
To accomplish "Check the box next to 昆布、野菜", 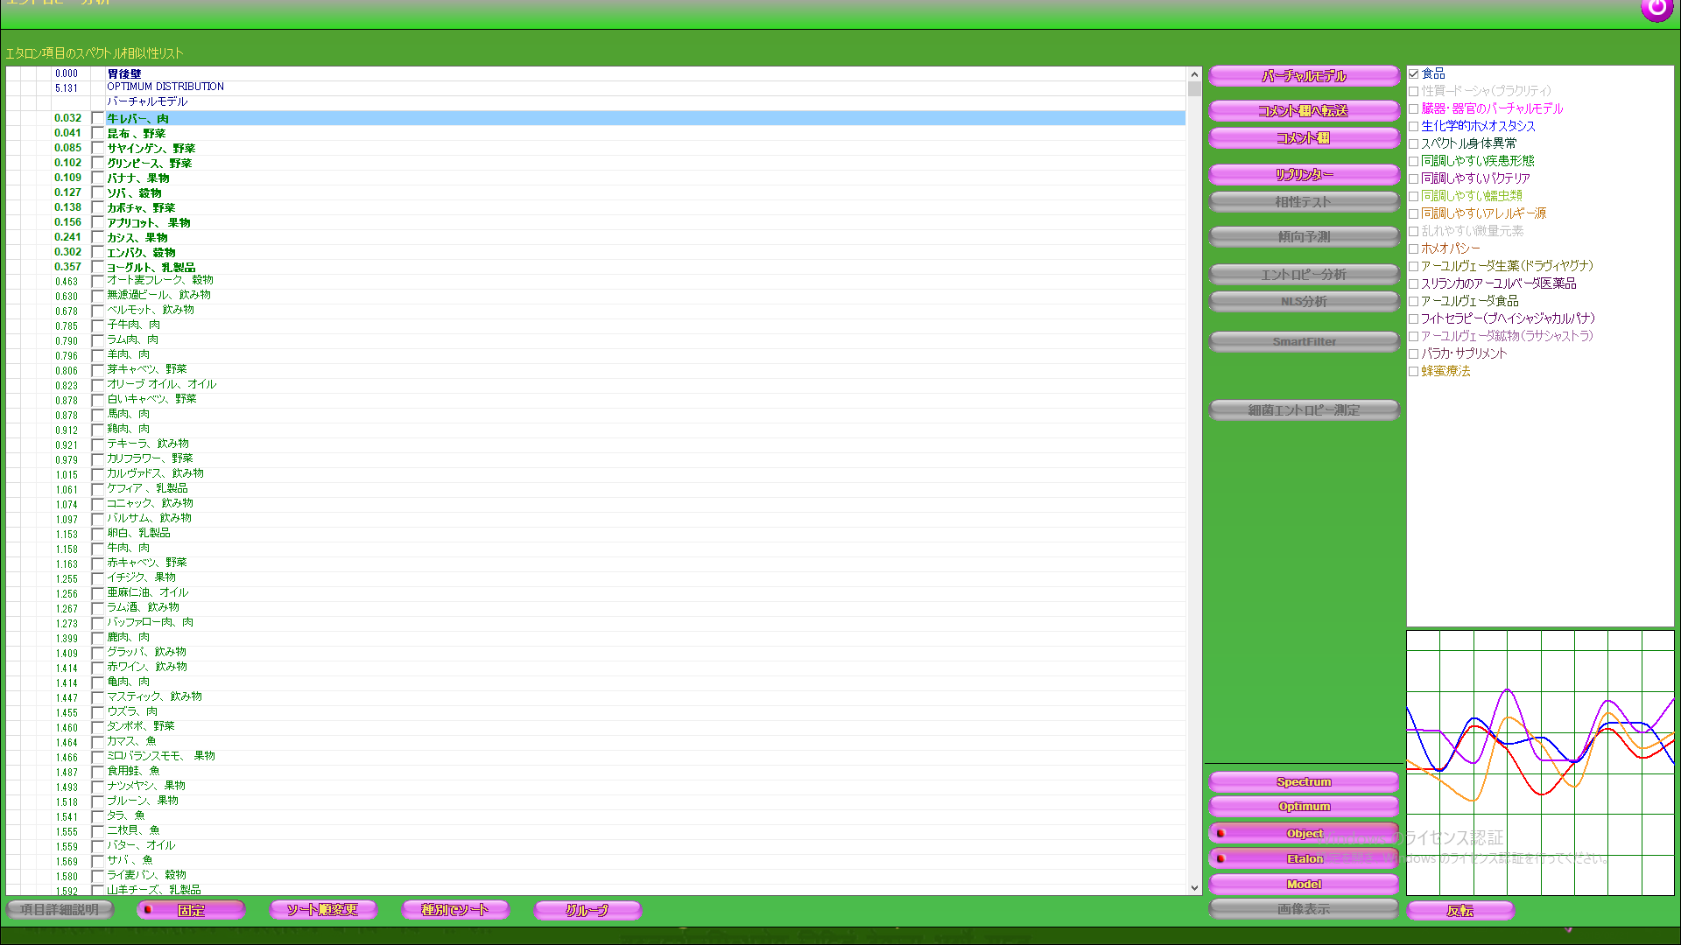I will (97, 133).
